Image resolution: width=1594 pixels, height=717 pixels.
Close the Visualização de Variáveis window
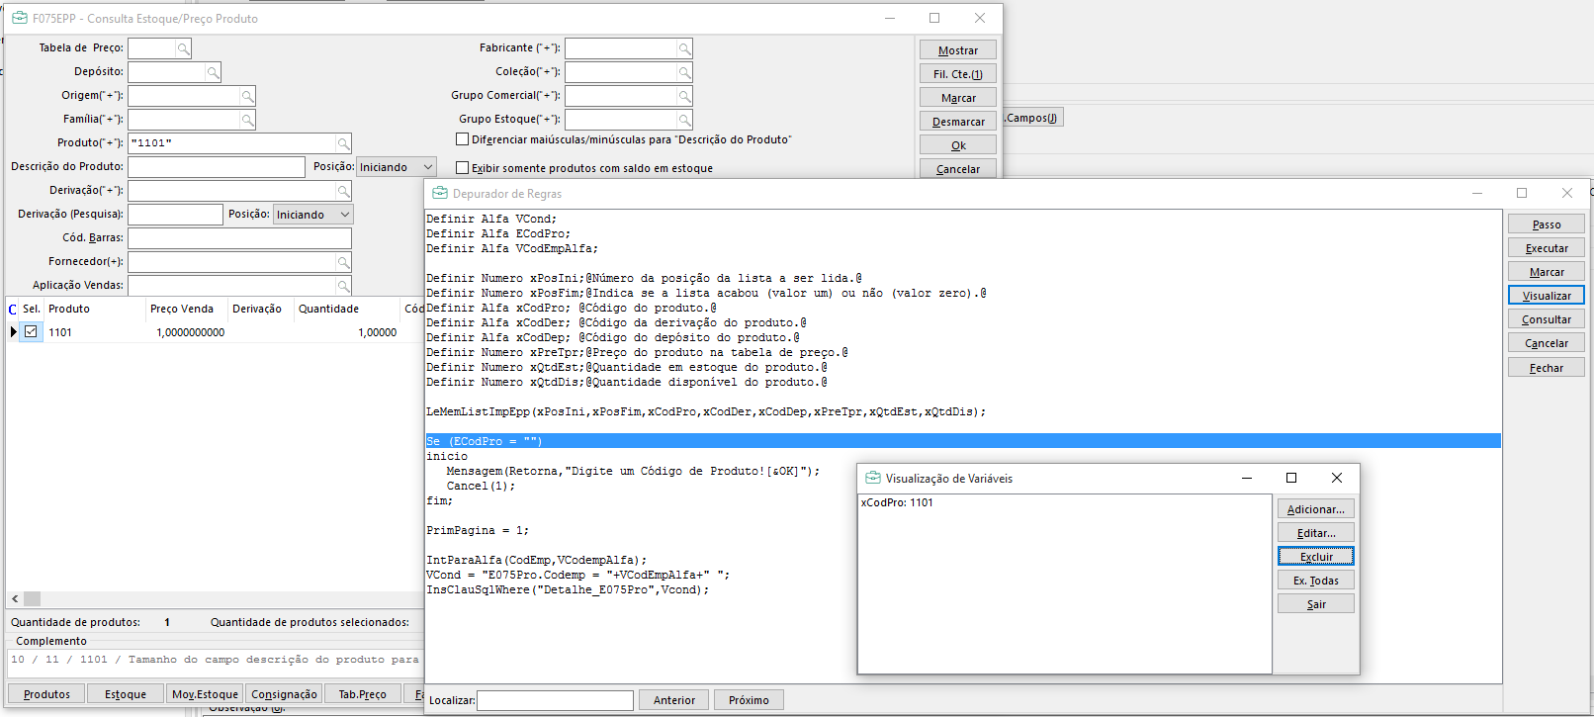1337,478
